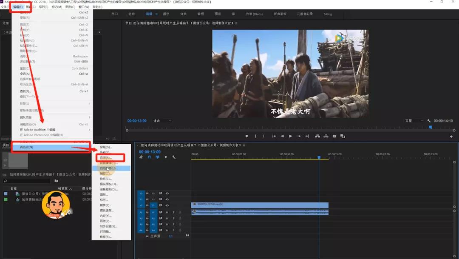
Task: Open Program monitor settings wrench
Action: [x=429, y=121]
